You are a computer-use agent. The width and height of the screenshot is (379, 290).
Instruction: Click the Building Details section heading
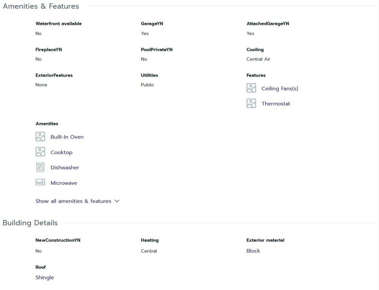tap(30, 223)
